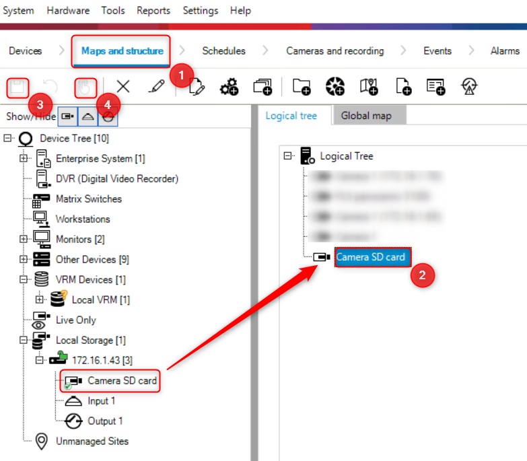Click the Rename pencil toolbar icon
The height and width of the screenshot is (461, 527).
156,86
